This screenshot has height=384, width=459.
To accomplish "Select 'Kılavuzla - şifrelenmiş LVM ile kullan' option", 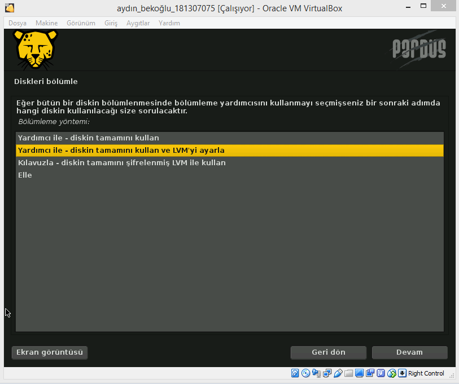I will click(229, 162).
